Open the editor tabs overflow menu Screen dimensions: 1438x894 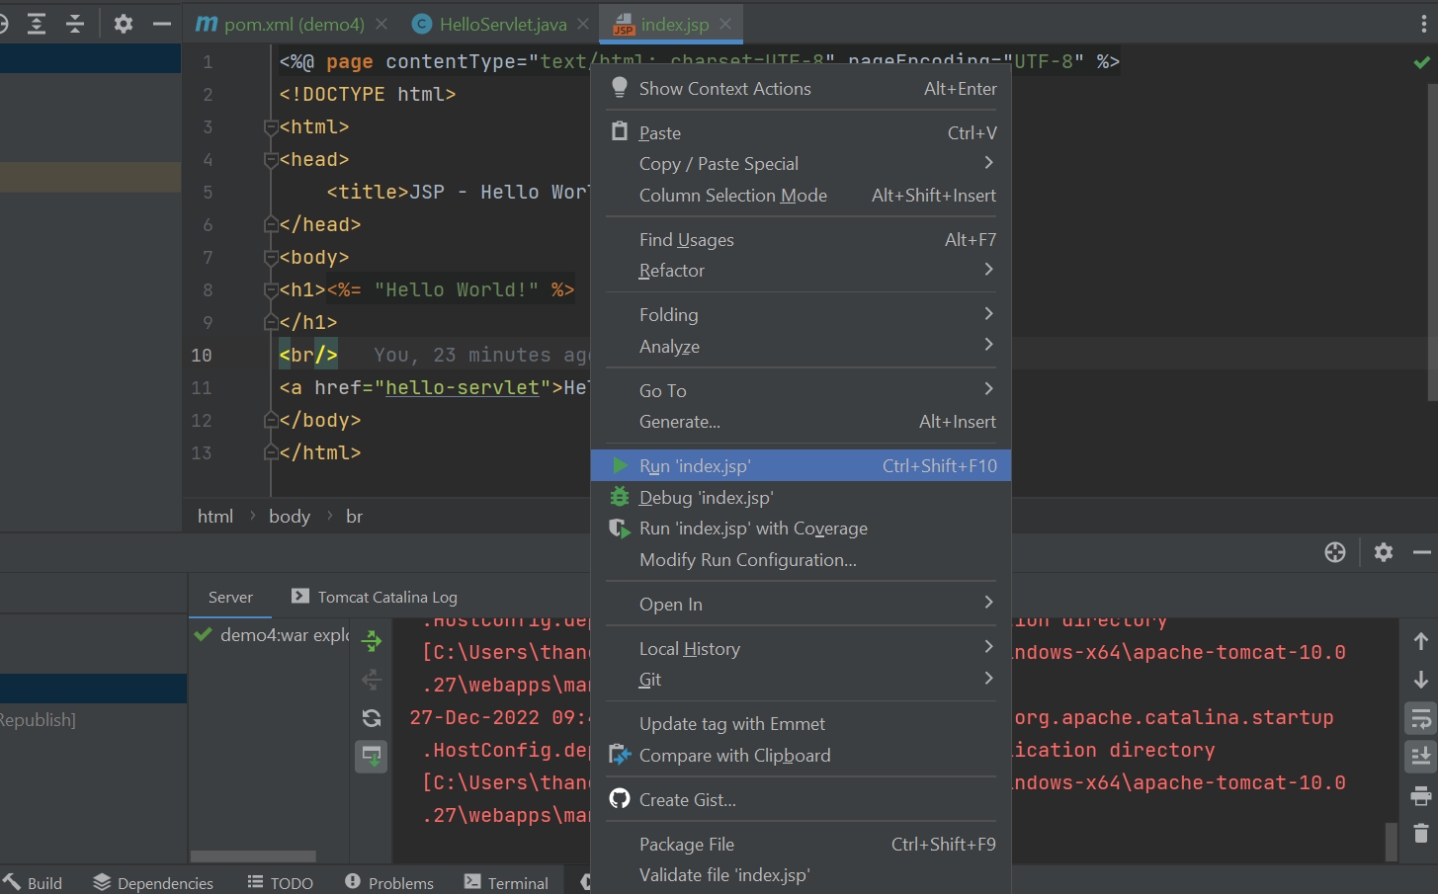pos(1423,24)
